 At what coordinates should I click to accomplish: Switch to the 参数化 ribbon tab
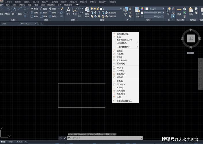(x=22, y=5)
